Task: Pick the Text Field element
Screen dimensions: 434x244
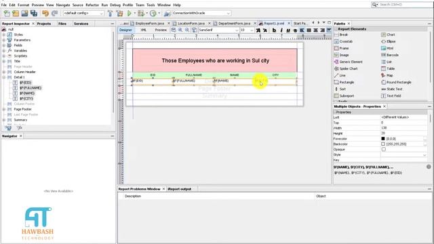Action: point(391,96)
